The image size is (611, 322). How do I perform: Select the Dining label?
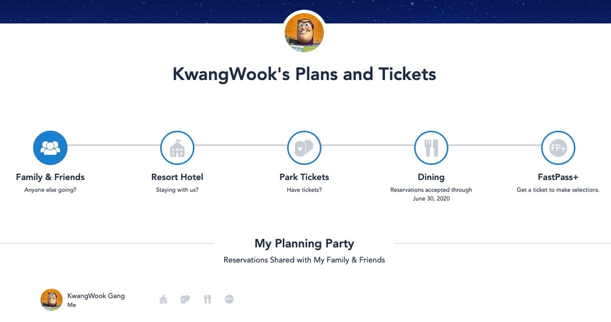[x=431, y=177]
